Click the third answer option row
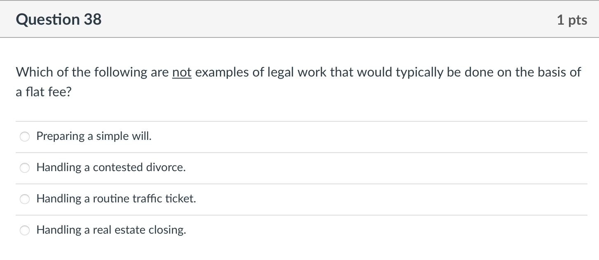The width and height of the screenshot is (599, 260). [288, 199]
